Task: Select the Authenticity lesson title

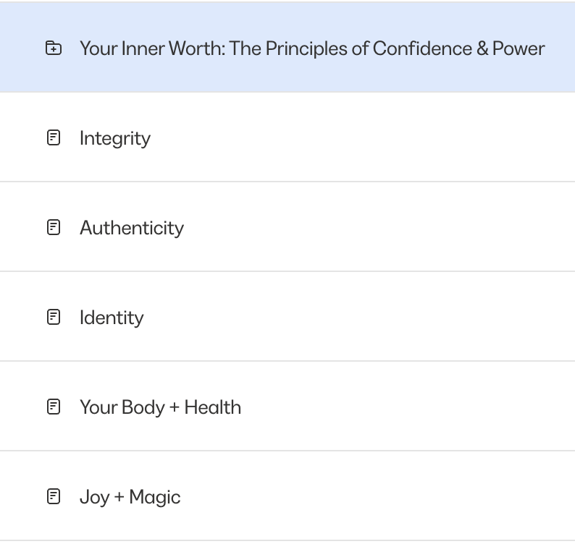Action: pos(132,228)
